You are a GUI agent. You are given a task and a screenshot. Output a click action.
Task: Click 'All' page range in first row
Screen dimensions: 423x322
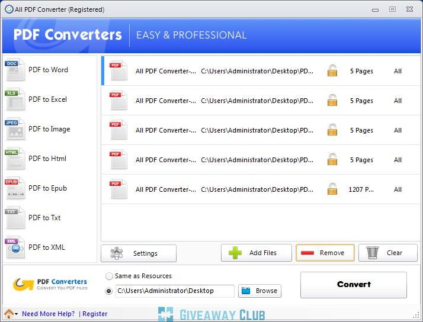398,71
